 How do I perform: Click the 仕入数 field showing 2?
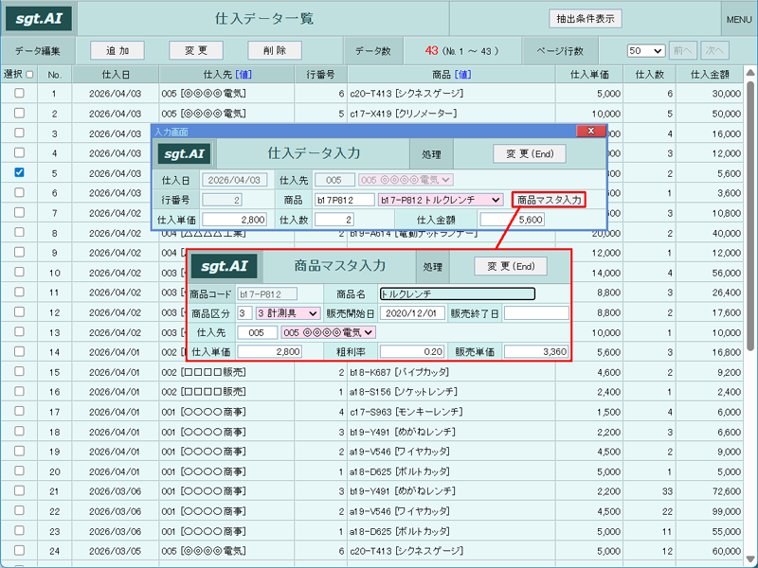tap(334, 220)
